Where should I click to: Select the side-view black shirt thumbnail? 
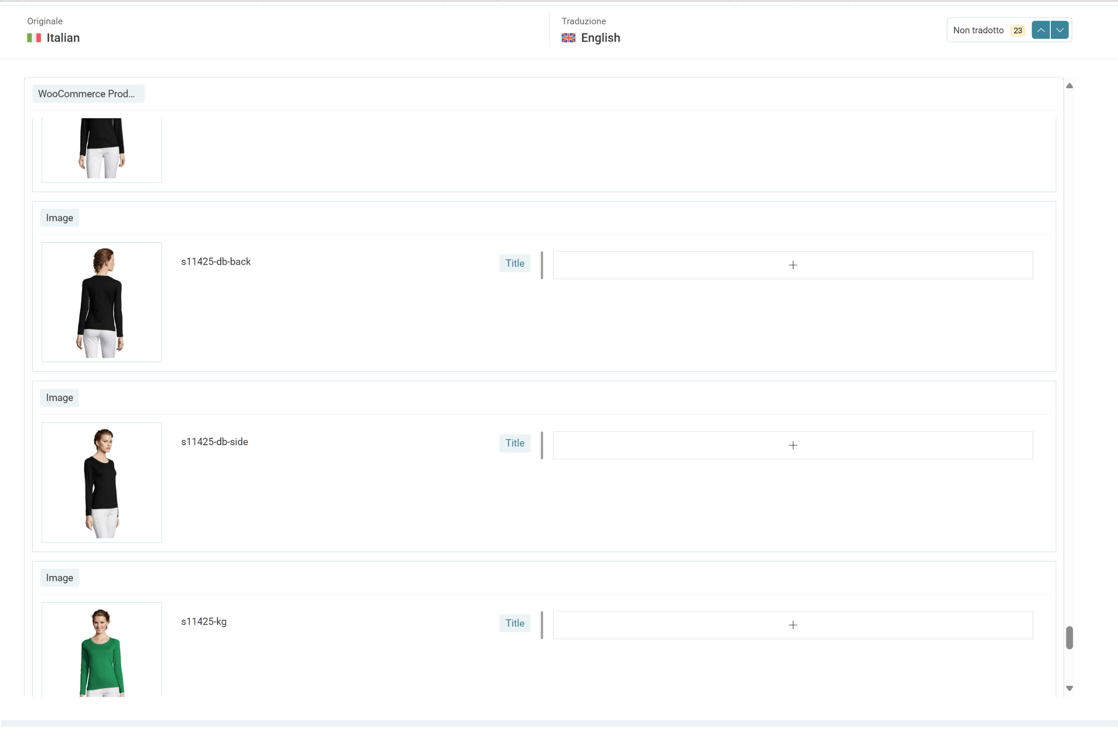[x=102, y=482]
